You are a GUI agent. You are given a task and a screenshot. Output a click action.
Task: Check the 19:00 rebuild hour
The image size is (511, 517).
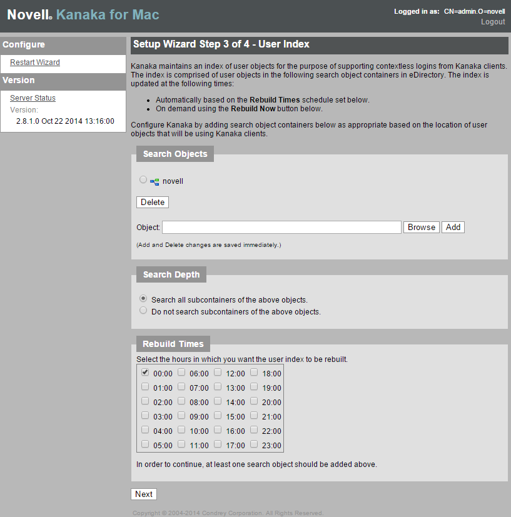254,386
